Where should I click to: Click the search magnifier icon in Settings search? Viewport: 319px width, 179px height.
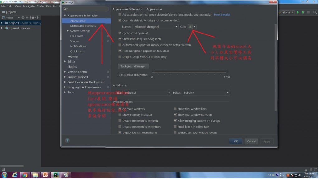[65, 9]
